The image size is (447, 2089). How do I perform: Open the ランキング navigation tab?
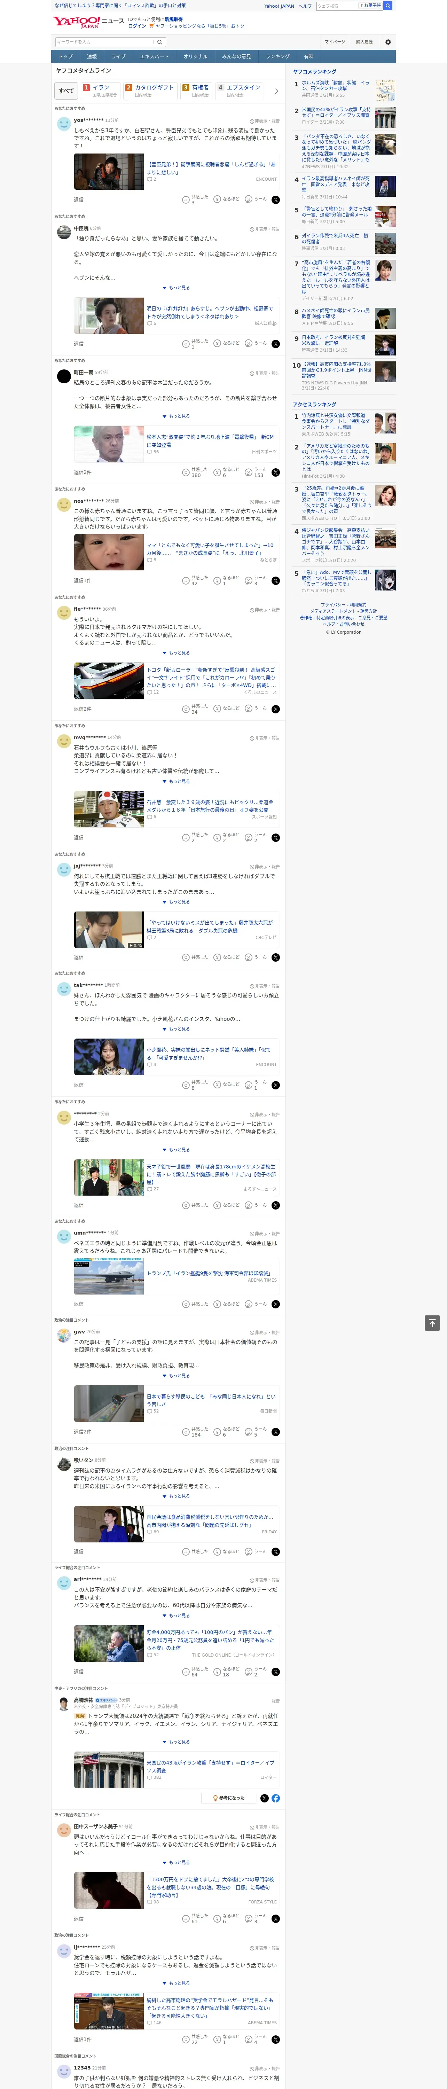click(x=277, y=57)
